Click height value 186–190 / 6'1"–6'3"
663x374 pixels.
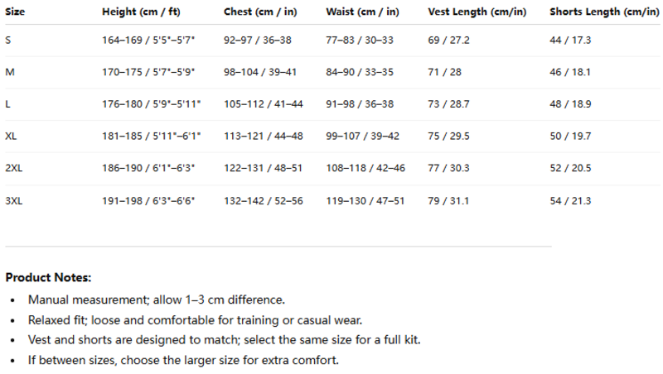point(148,168)
